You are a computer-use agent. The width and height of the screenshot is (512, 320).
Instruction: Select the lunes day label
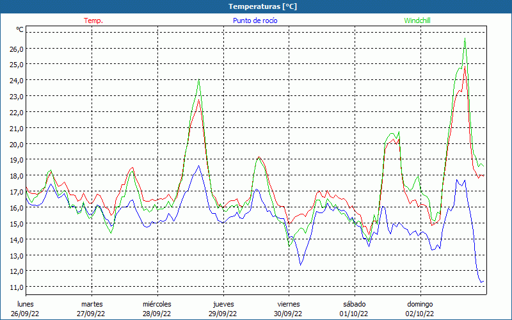[26, 304]
